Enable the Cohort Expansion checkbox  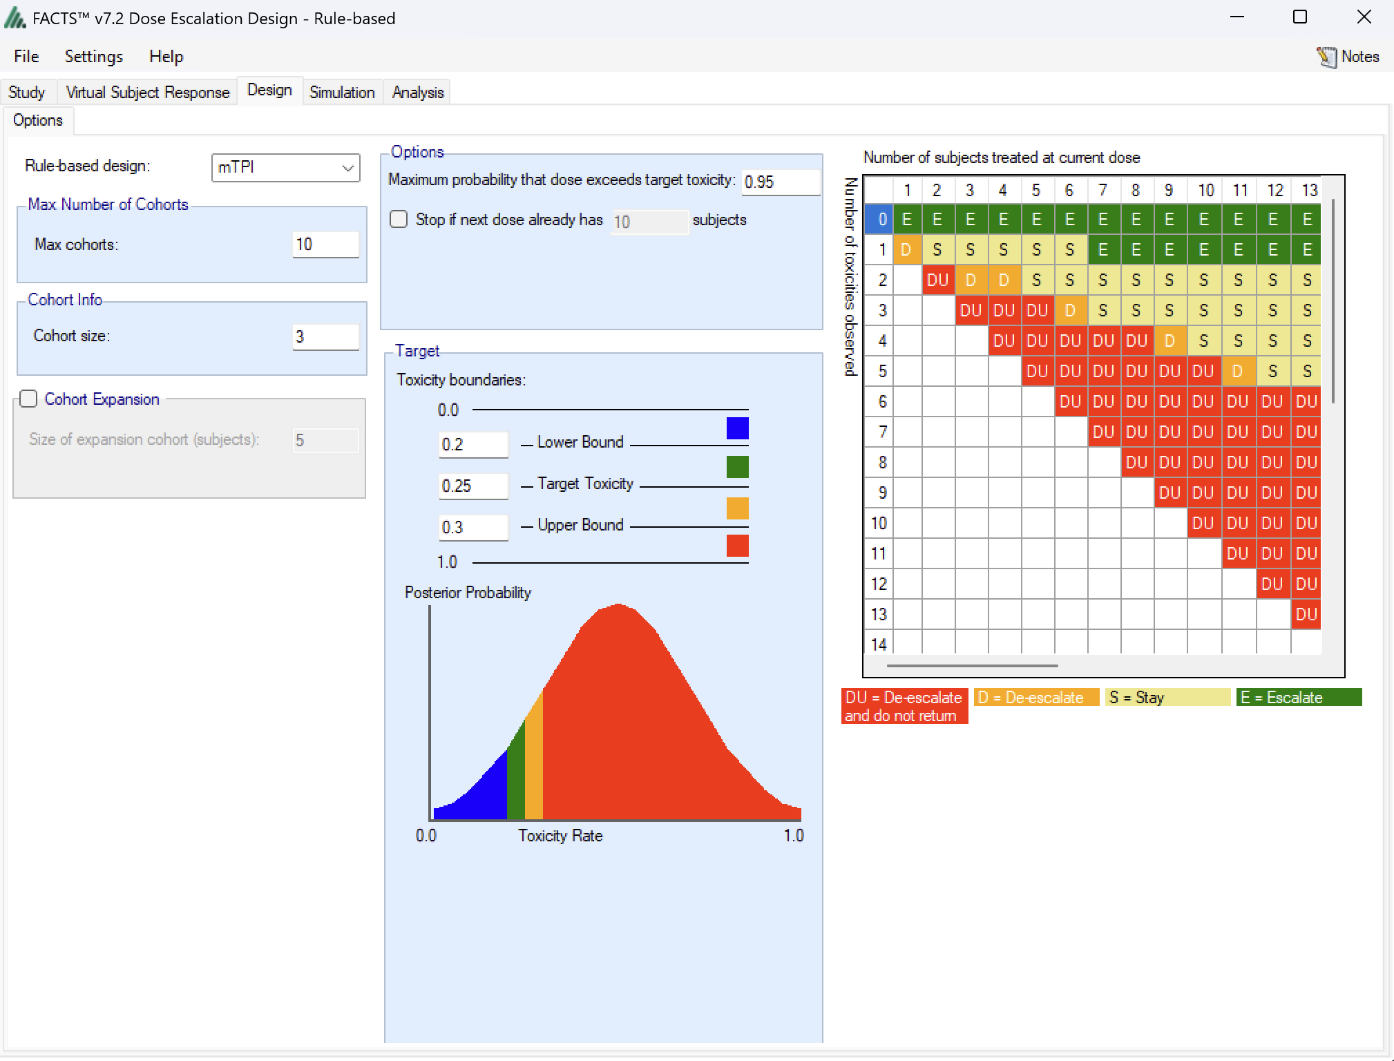click(28, 399)
